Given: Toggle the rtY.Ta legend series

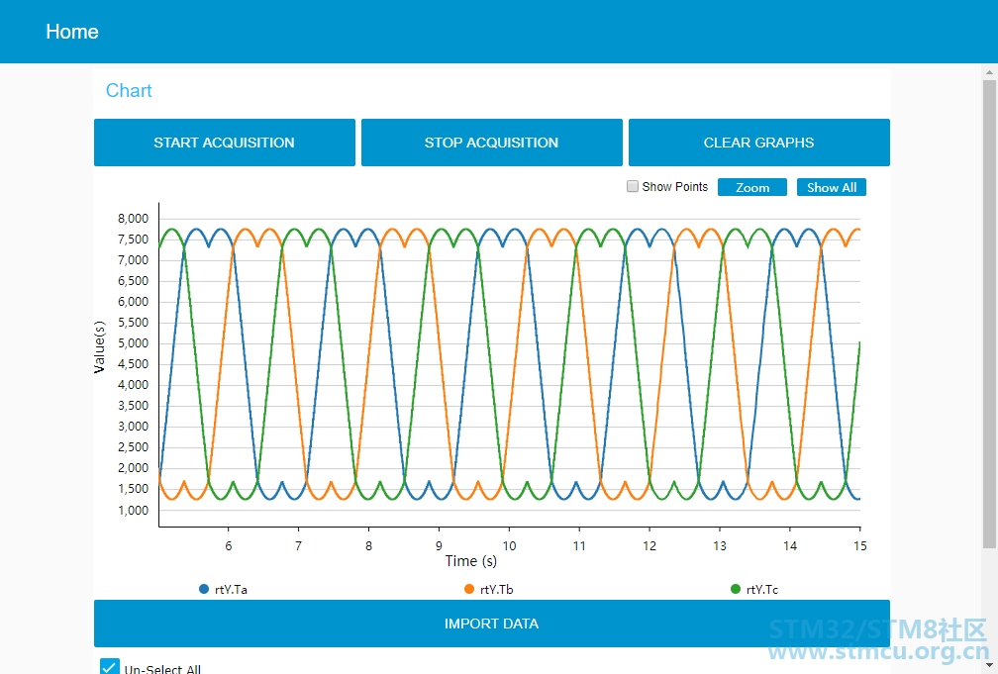Looking at the screenshot, I should 224,589.
